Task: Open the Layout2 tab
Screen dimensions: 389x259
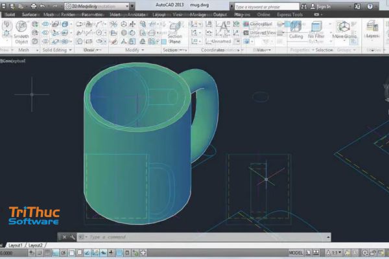Action: [35, 245]
